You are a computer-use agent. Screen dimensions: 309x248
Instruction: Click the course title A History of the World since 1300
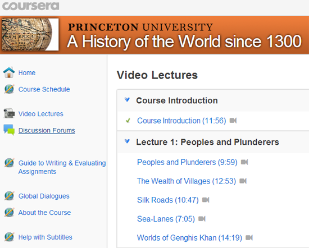tap(184, 42)
